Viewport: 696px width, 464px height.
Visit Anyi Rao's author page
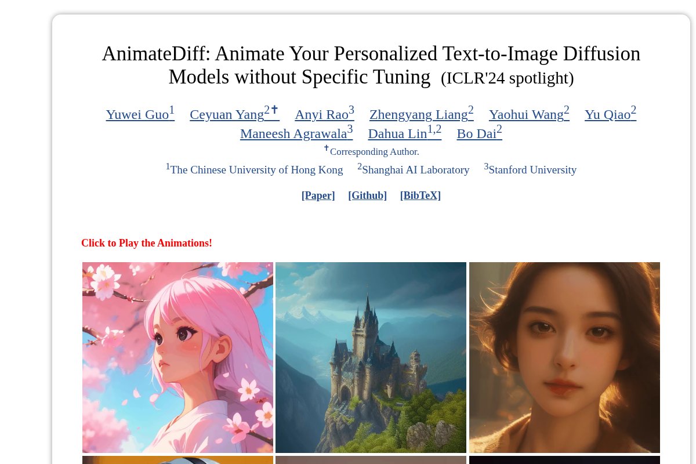coord(324,114)
